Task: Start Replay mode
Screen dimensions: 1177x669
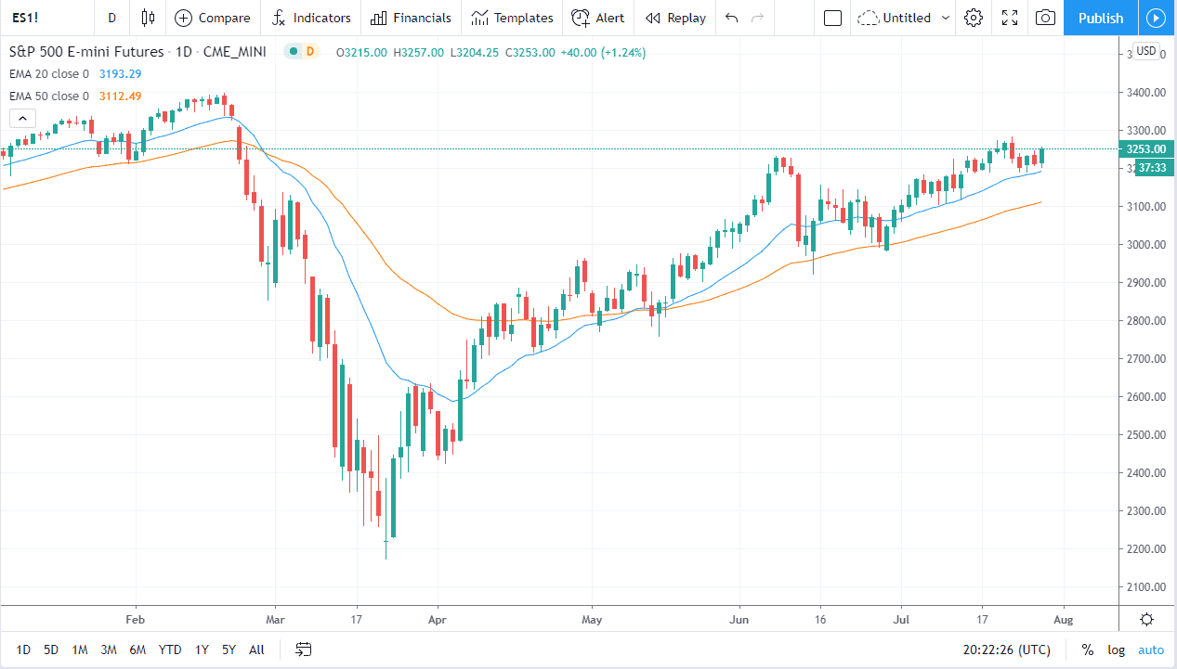Action: (675, 18)
